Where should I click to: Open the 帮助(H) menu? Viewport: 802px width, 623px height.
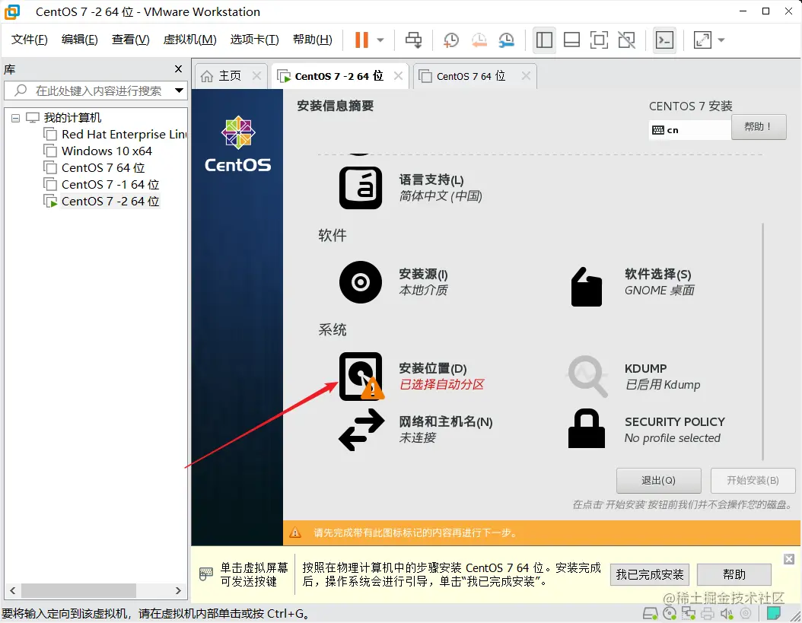(x=312, y=40)
